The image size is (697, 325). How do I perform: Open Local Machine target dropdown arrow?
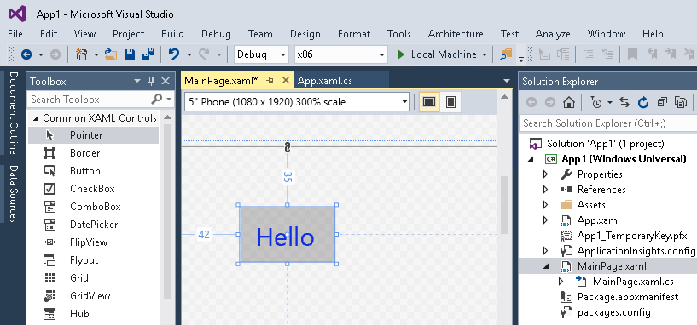click(x=484, y=54)
